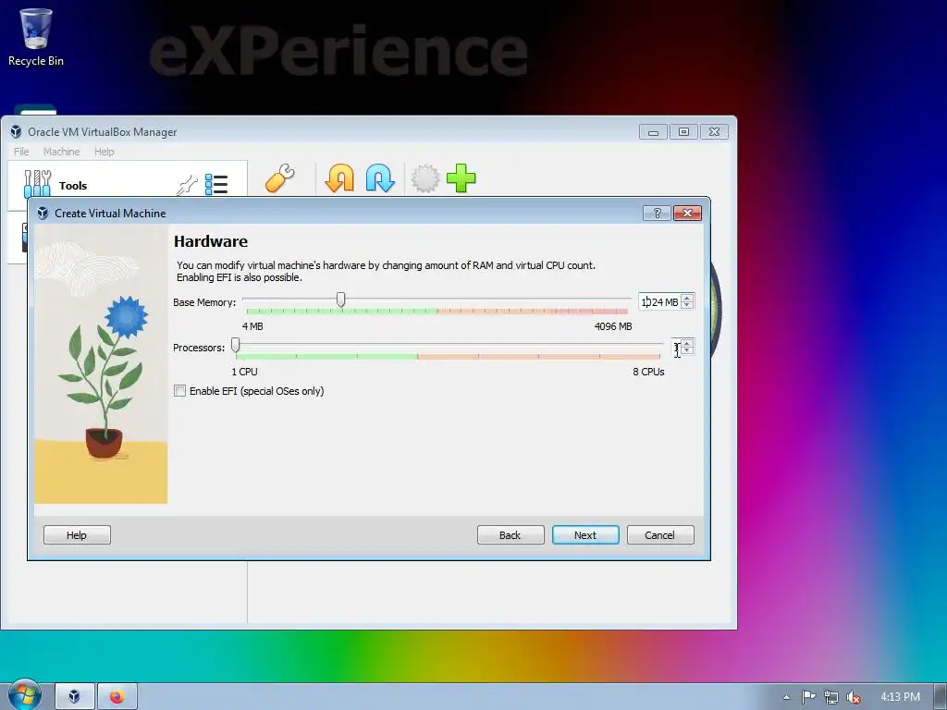
Task: Click the 4 MB minimum memory label
Action: 252,326
